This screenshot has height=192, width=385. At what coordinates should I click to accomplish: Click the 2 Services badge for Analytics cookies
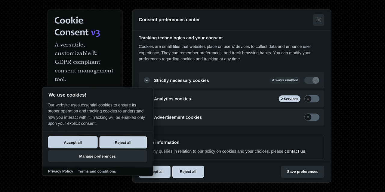click(x=289, y=99)
